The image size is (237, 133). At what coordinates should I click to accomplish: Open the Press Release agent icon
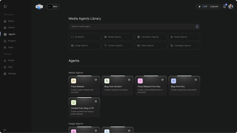74,81
